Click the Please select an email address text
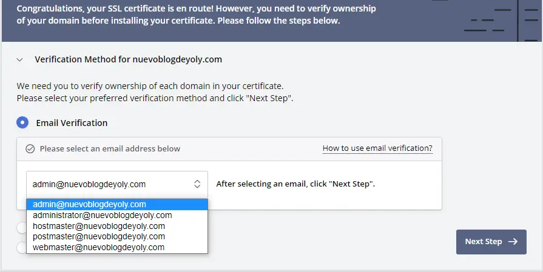The height and width of the screenshot is (272, 543). [x=110, y=149]
